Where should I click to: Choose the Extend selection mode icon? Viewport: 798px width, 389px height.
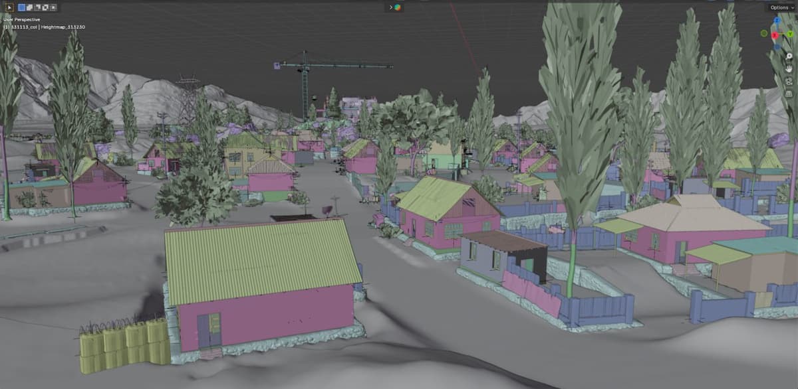pos(29,7)
